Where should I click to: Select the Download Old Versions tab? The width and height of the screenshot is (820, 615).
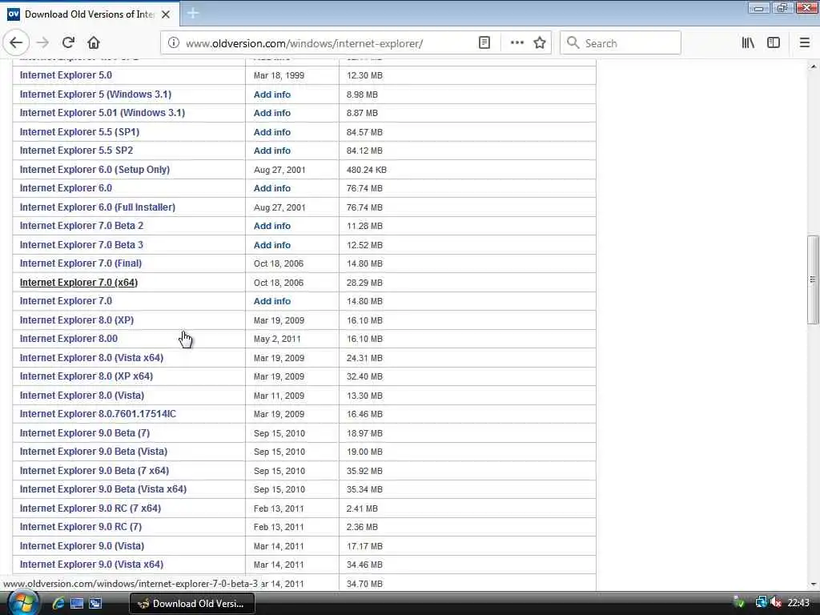[90, 14]
